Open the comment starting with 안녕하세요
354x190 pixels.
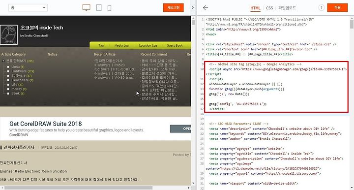pos(159,98)
